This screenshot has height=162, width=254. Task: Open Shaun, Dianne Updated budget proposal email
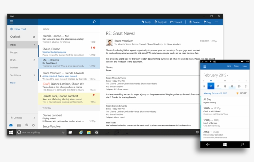pyautogui.click(x=69, y=51)
